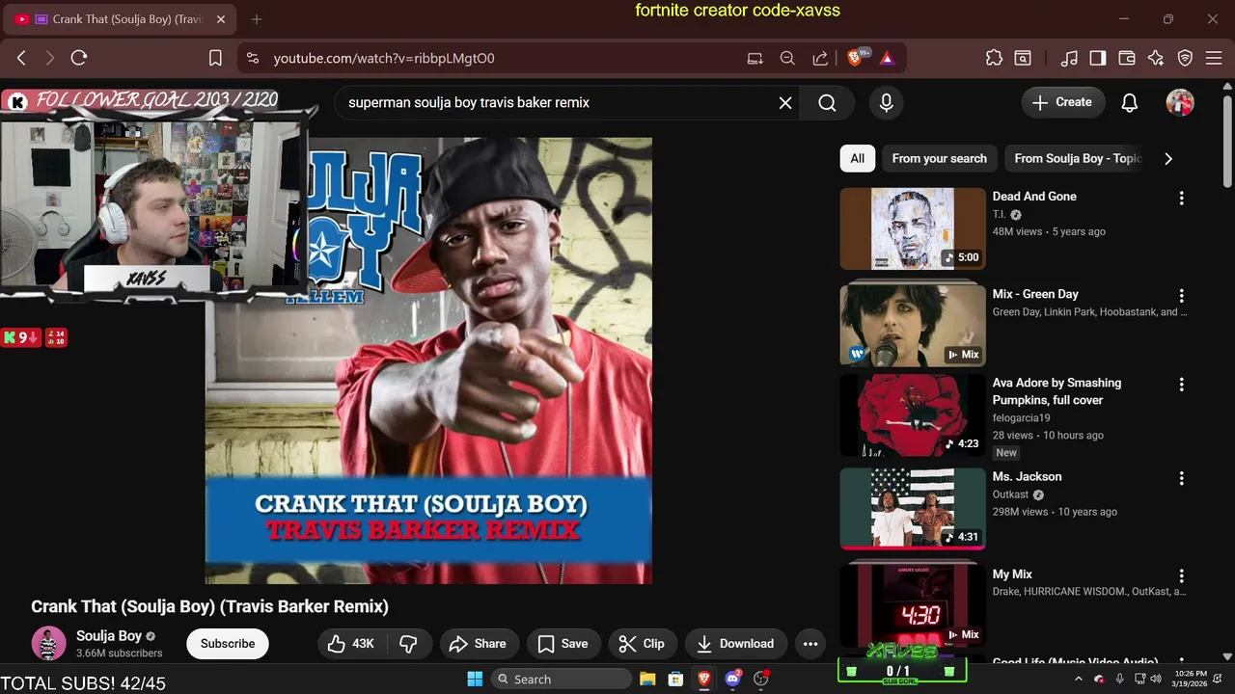Open Brave main hamburger menu
1235x694 pixels.
pos(1214,58)
